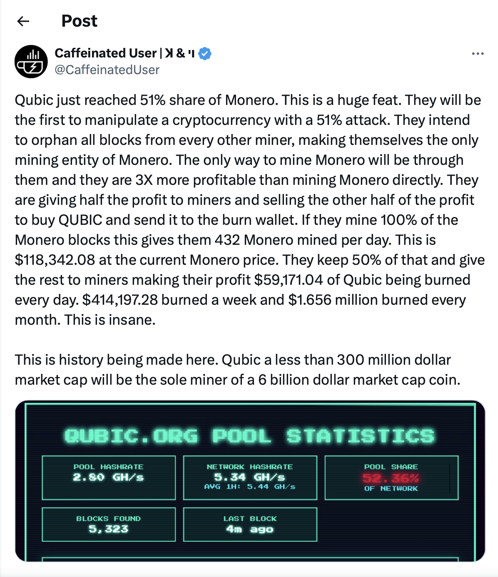The width and height of the screenshot is (498, 577).
Task: Click the Post page heading
Action: click(x=79, y=21)
